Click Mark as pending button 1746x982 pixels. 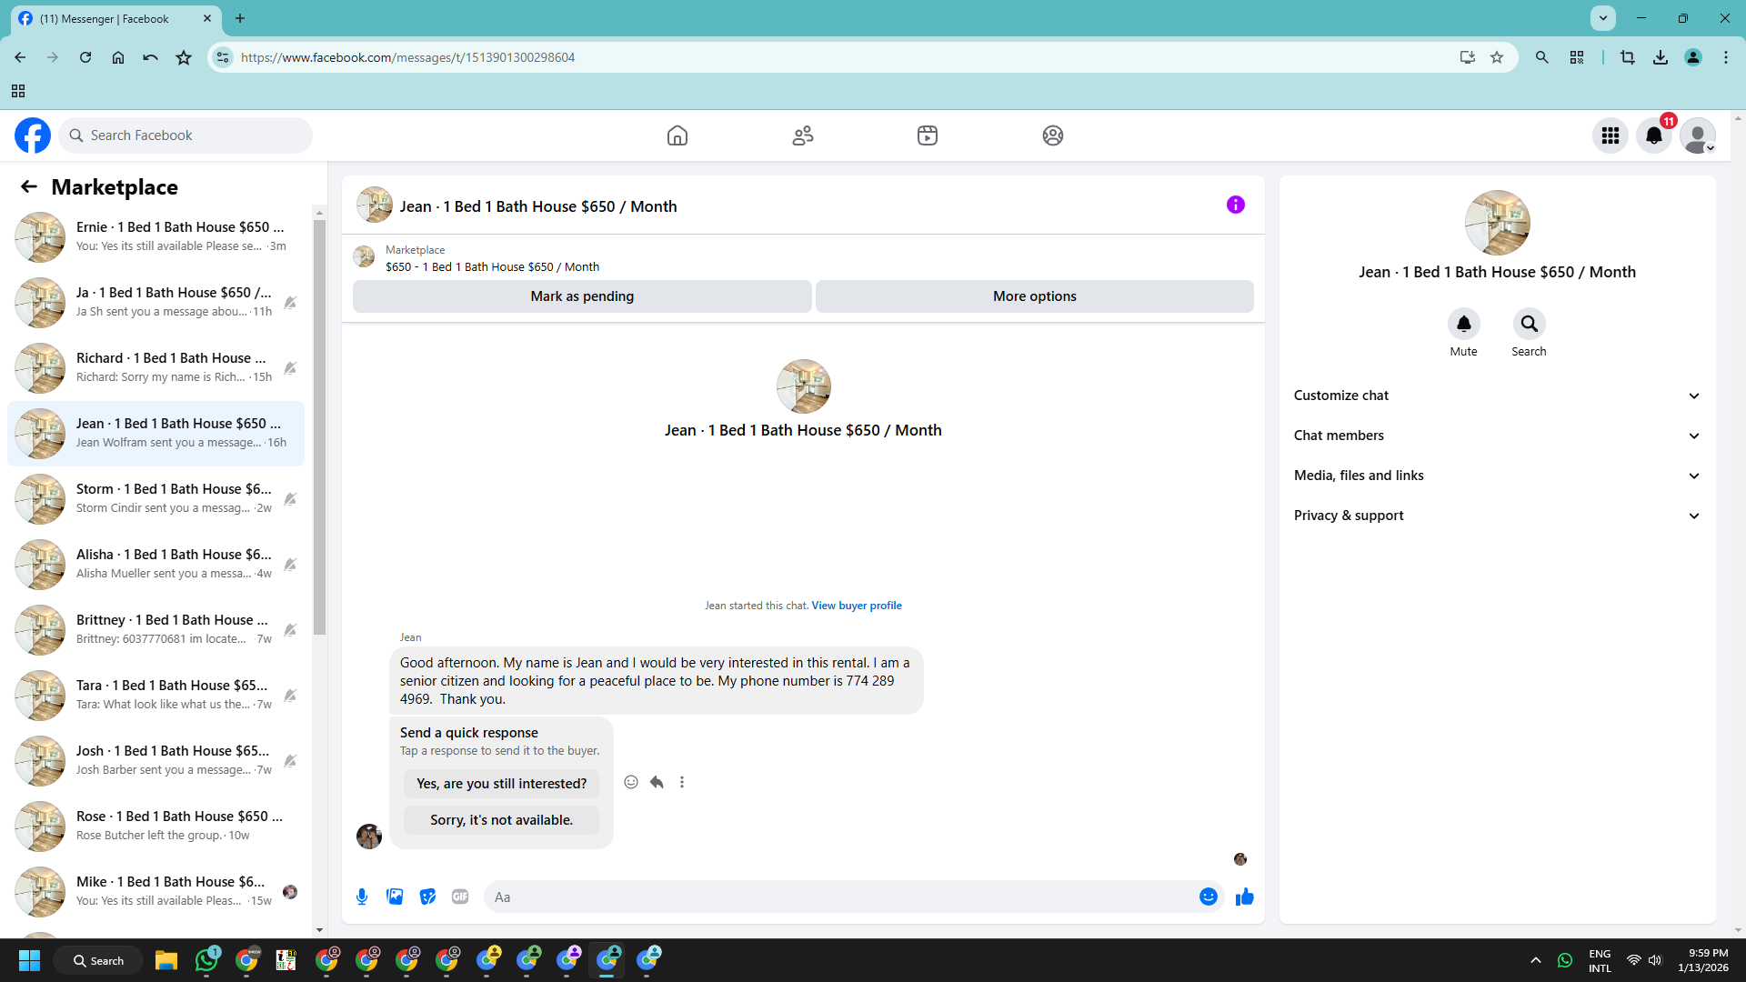click(582, 296)
